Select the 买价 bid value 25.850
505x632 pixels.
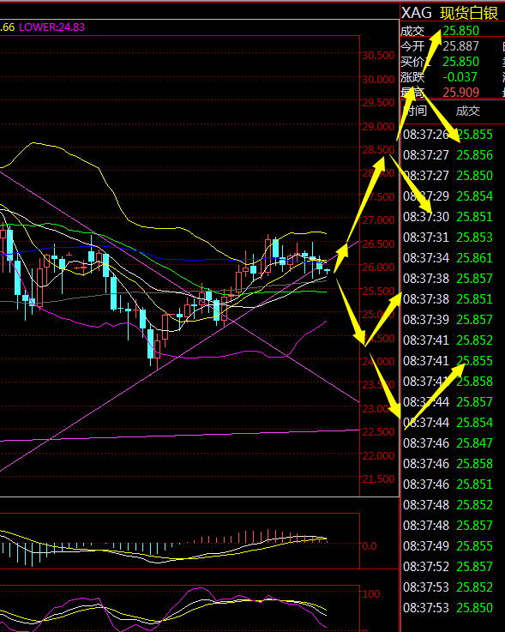(x=460, y=62)
